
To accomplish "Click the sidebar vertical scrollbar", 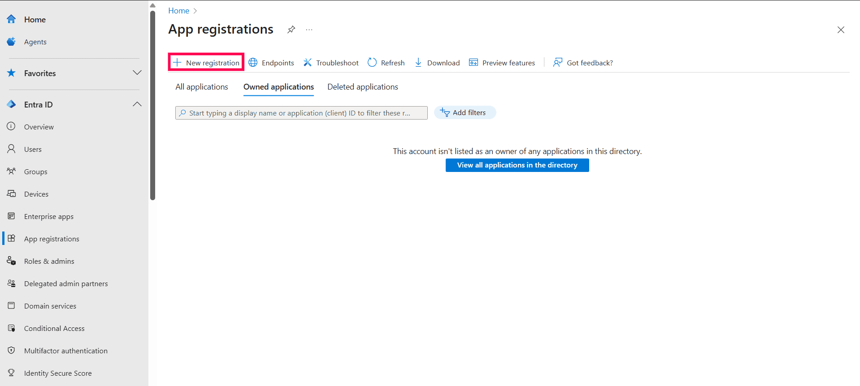I will pyautogui.click(x=152, y=105).
